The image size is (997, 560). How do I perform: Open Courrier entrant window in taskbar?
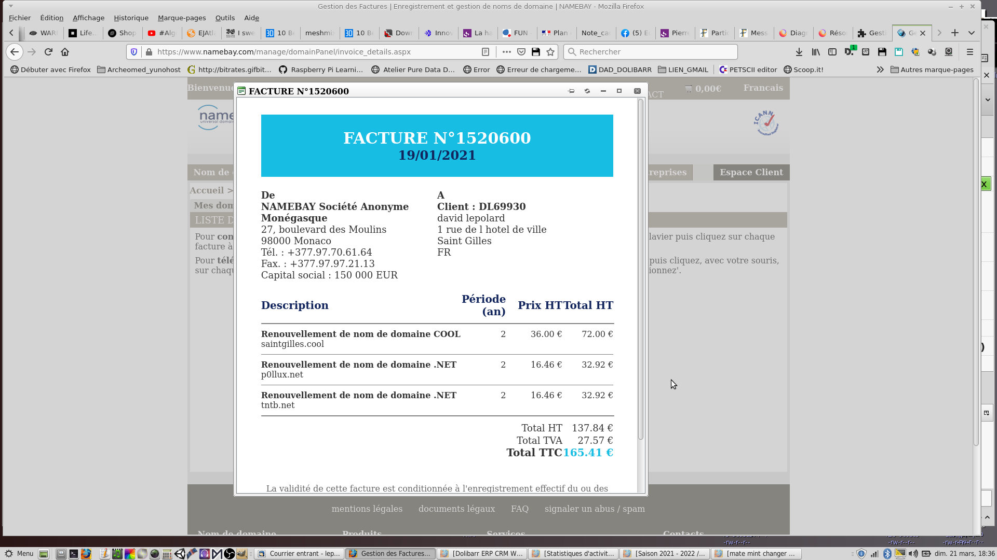point(299,553)
